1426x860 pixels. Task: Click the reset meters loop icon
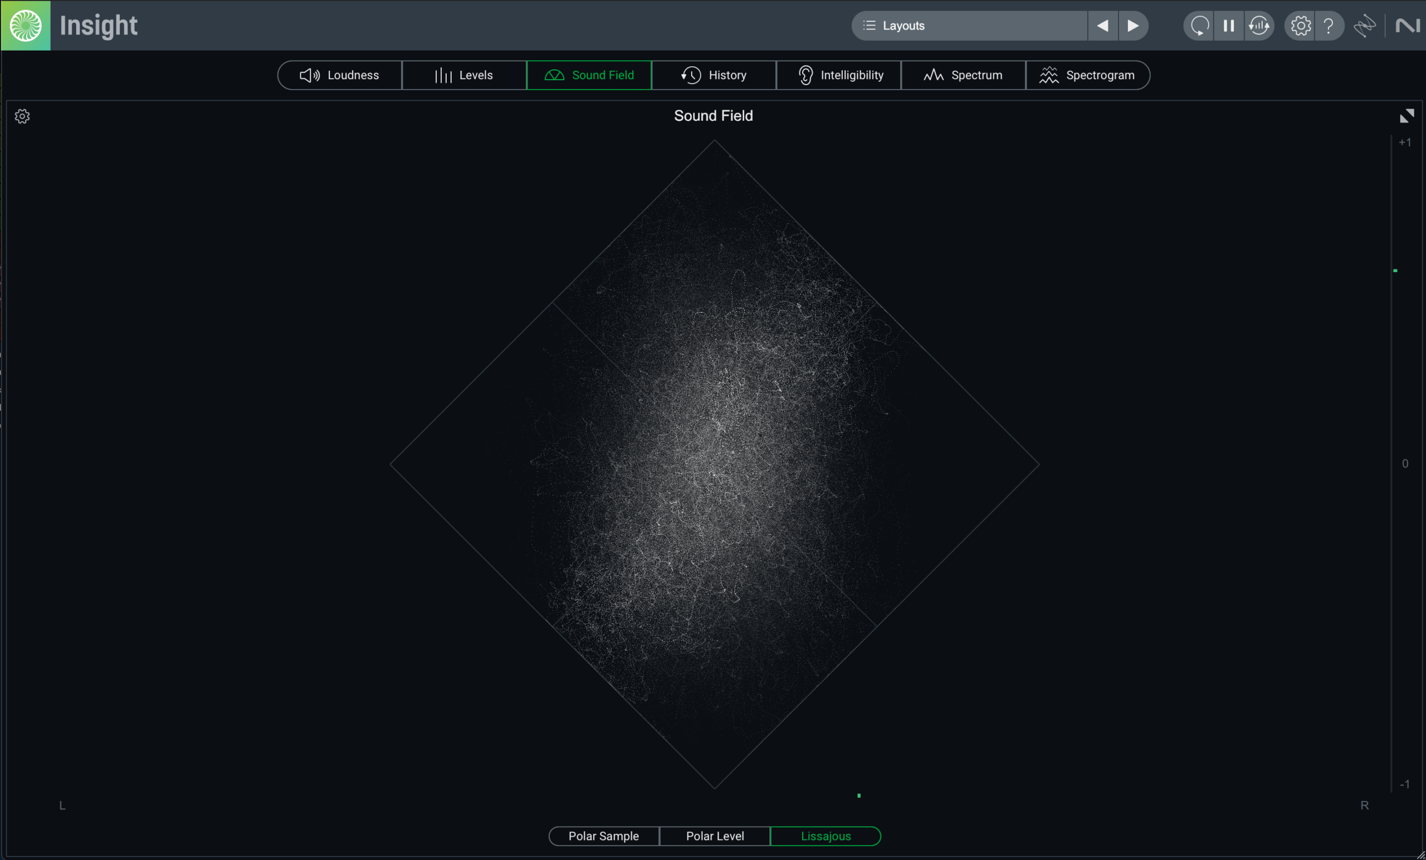click(x=1199, y=26)
